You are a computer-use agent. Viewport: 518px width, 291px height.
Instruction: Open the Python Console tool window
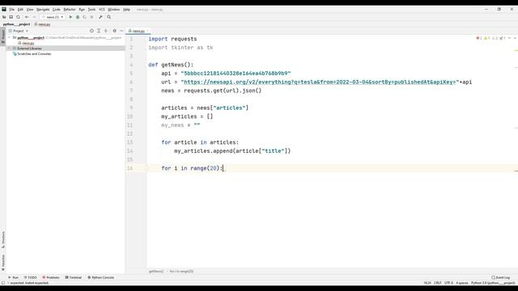[x=100, y=278]
